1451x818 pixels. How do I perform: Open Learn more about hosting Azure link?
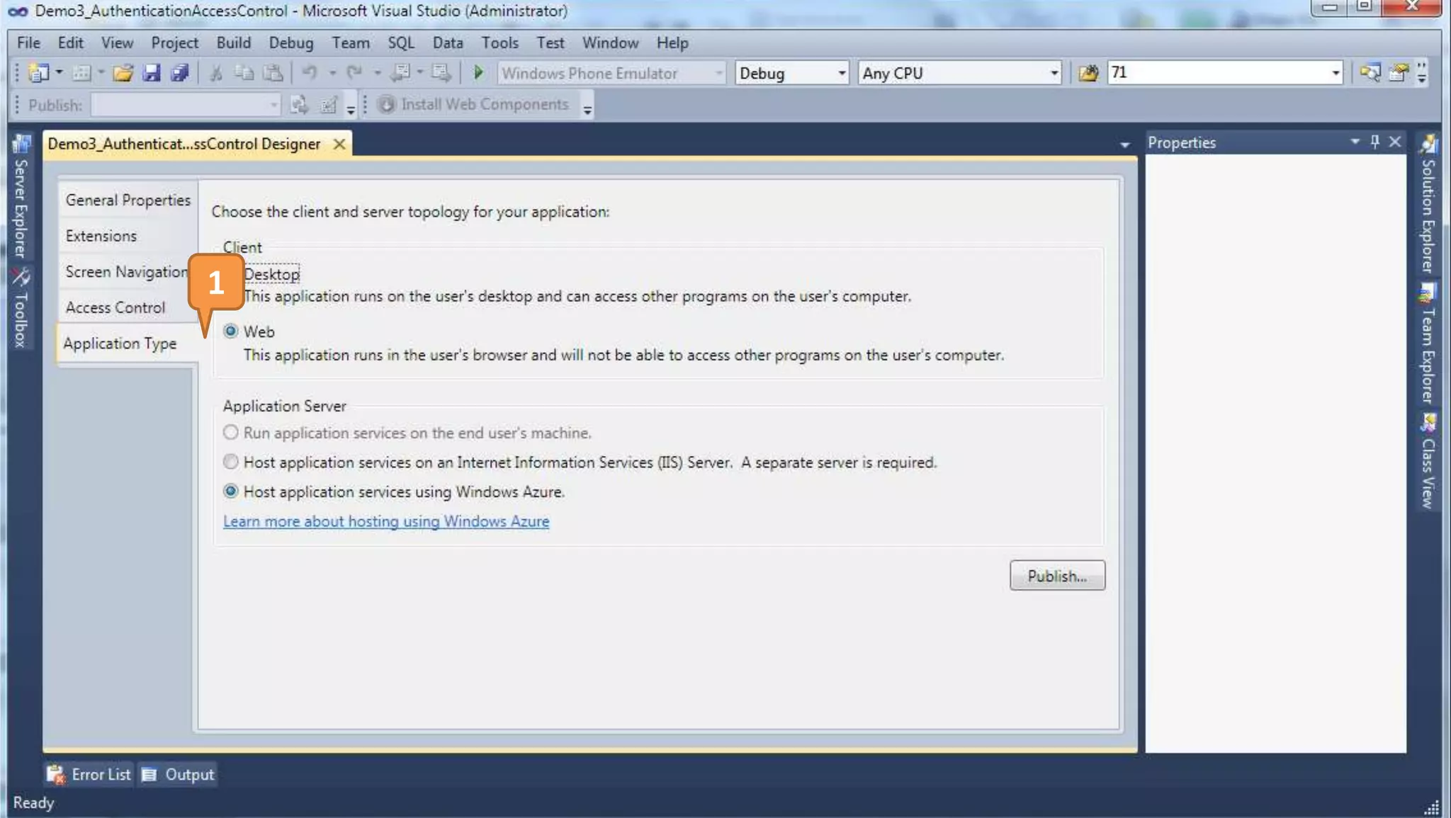(386, 521)
